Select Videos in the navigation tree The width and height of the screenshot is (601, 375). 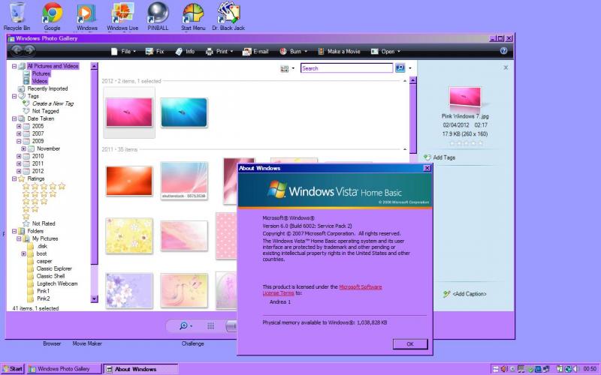pyautogui.click(x=40, y=81)
